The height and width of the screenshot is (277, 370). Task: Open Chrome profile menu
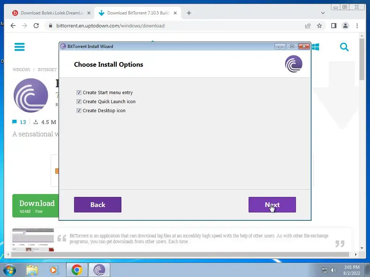345,26
